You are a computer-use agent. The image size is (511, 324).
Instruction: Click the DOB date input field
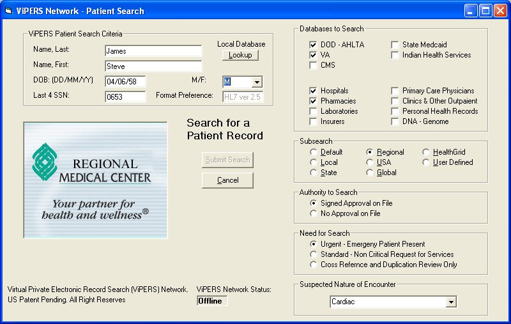[125, 81]
